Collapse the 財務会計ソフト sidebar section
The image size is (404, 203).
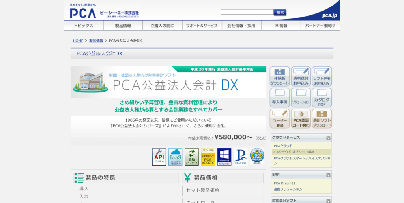pyautogui.click(x=328, y=201)
